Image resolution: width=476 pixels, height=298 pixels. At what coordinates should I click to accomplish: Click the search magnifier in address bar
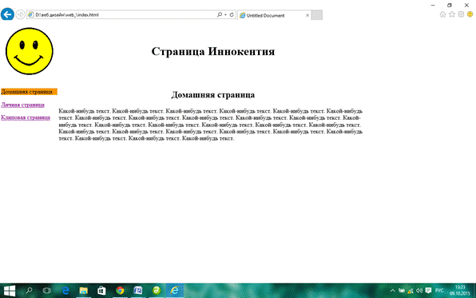point(220,14)
